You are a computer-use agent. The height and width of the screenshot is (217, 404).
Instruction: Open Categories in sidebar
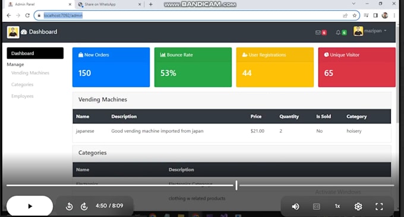[x=22, y=84]
